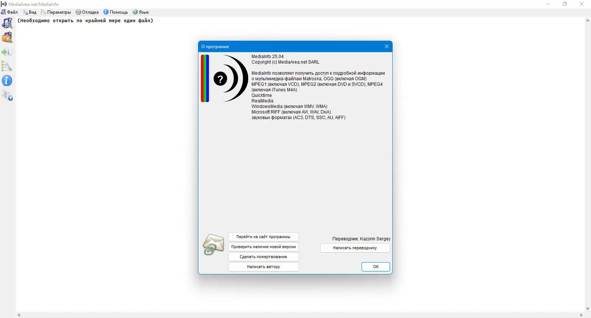This screenshot has height=318, width=591.
Task: Open preferences via the wrench toolbar icon
Action: (7, 66)
